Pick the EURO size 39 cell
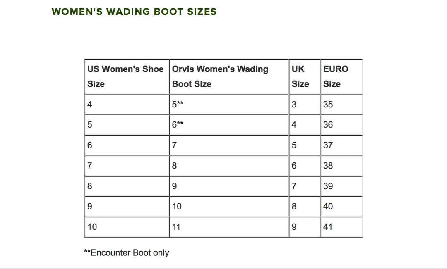 pos(328,186)
